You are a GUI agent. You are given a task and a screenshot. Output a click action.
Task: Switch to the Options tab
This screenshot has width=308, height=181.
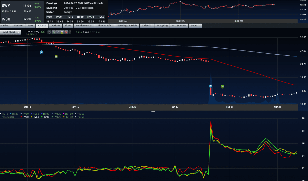pyautogui.click(x=55, y=26)
